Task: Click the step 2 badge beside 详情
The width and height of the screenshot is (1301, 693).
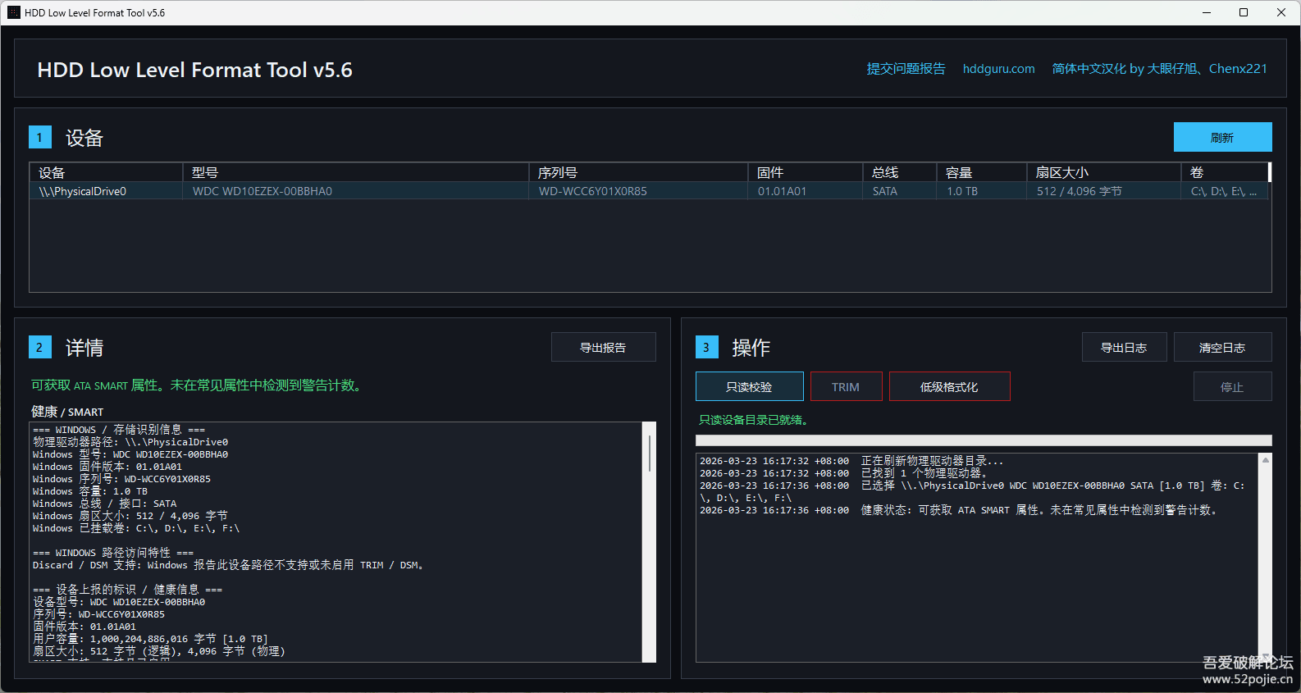Action: coord(39,347)
